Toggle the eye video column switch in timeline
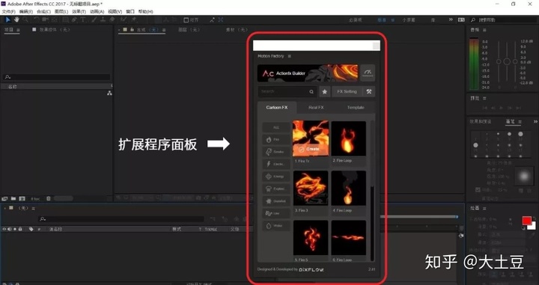Screen dimensions: 539x285 4,229
